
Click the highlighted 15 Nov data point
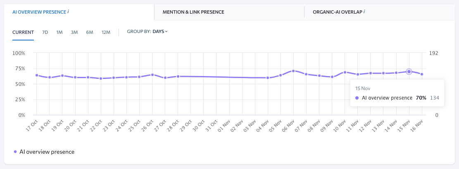pos(409,71)
